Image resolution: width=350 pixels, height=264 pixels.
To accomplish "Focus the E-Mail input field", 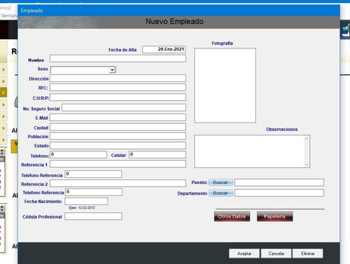I will [x=118, y=118].
